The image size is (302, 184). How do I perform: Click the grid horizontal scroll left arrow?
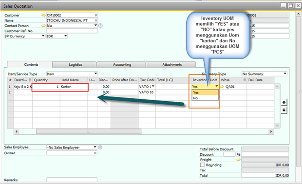pos(17,131)
